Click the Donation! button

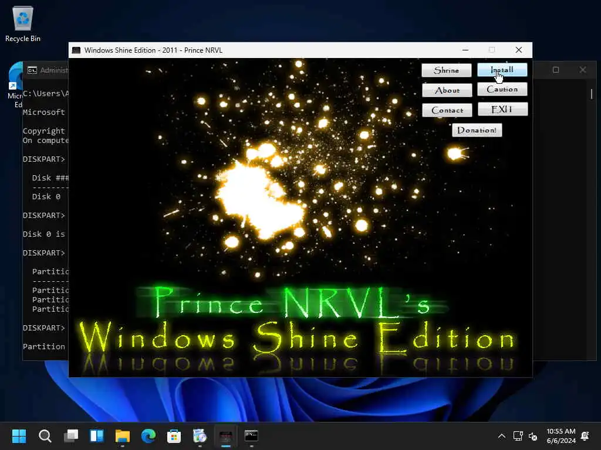(477, 130)
